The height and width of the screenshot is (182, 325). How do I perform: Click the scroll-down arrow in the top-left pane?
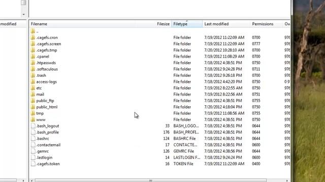click(23, 14)
